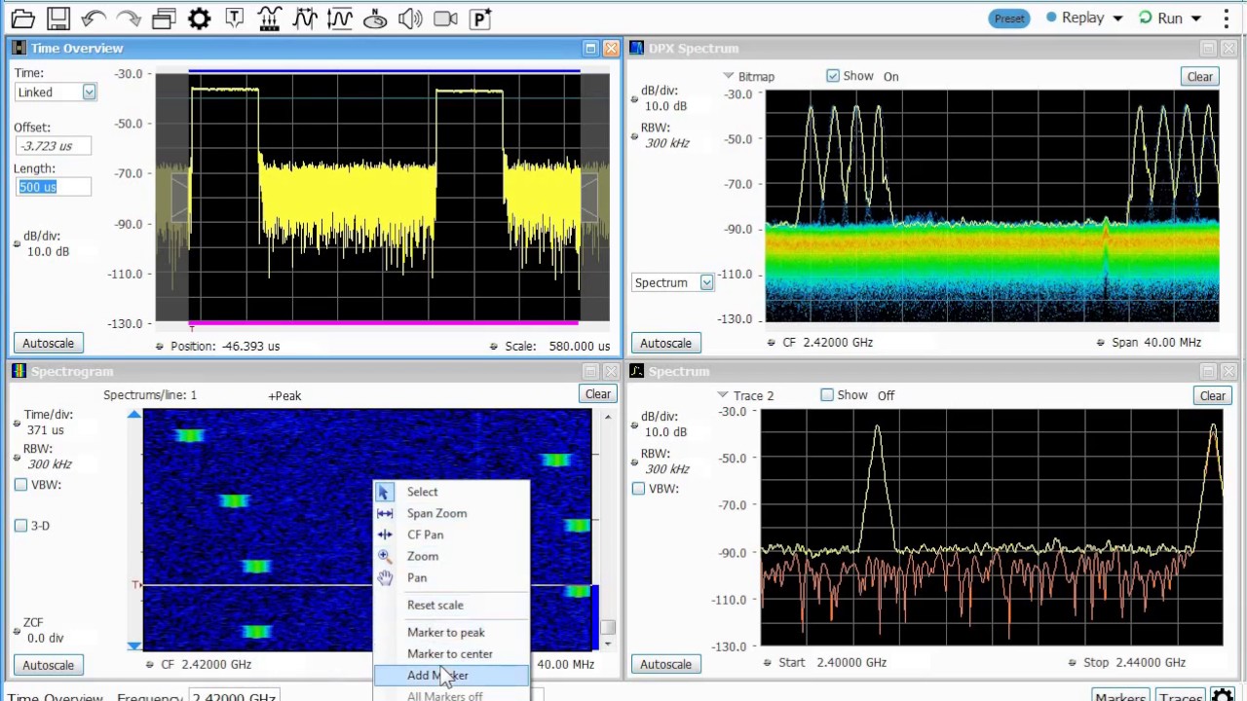Undo the last action
This screenshot has width=1247, height=701.
(x=94, y=18)
